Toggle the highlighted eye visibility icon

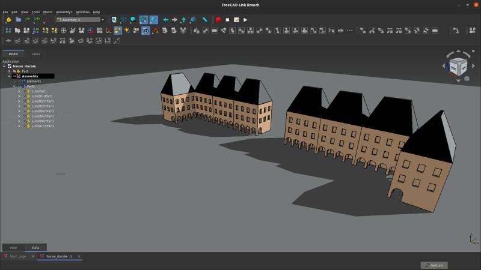click(146, 31)
